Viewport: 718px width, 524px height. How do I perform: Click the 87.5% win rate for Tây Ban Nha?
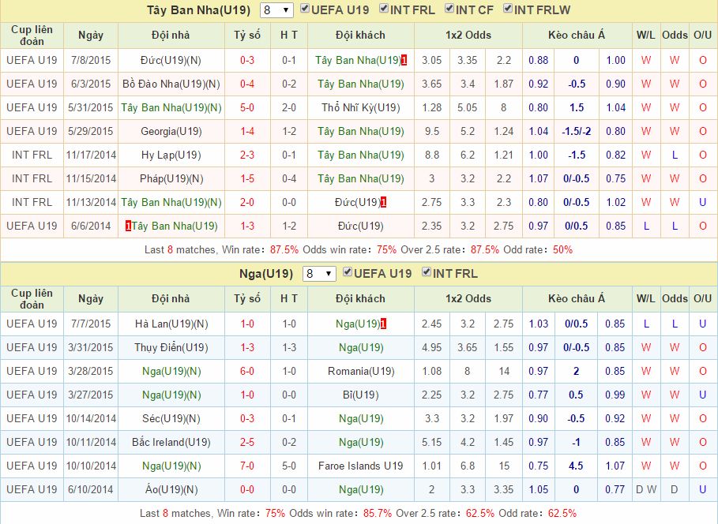tap(284, 250)
